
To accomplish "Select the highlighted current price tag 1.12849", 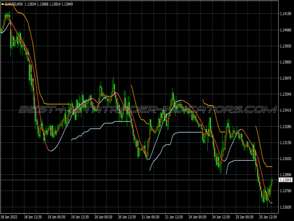I will pos(286,180).
